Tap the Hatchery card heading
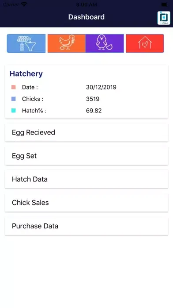173x308 pixels. (26, 73)
